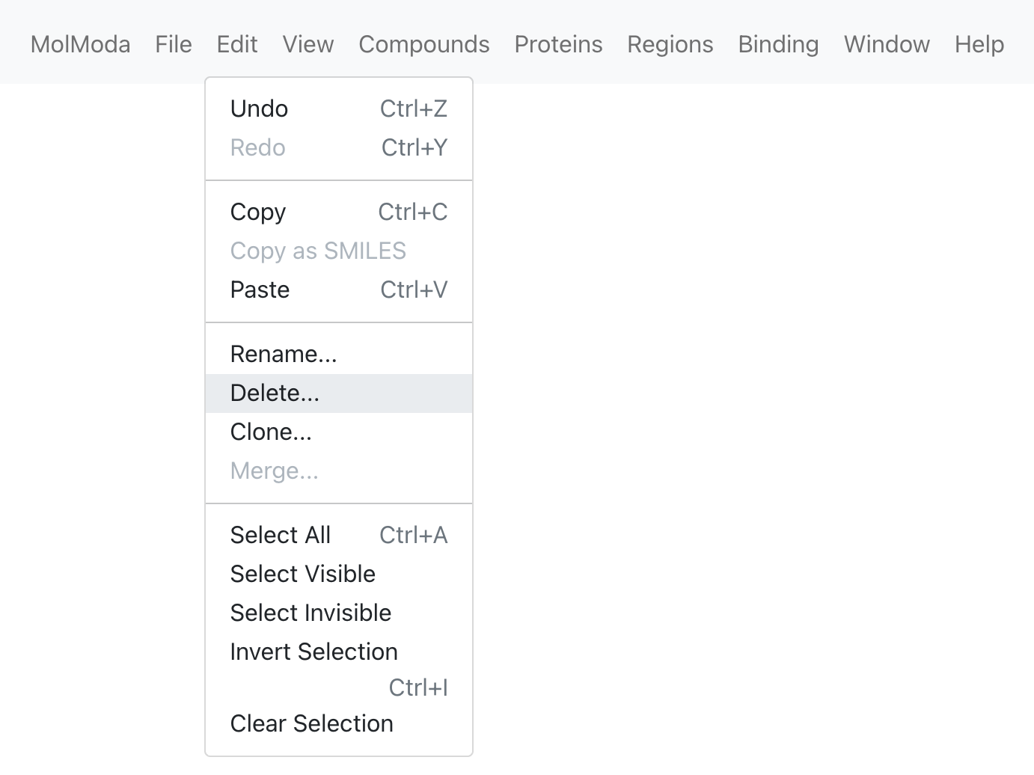Open the Regions menu

coord(670,44)
